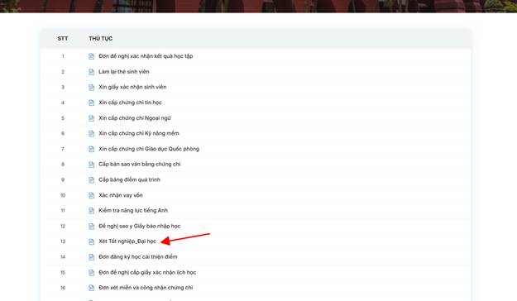Click icon beside Xin cấp chứng chỉ Ngoại ngữ

point(91,118)
